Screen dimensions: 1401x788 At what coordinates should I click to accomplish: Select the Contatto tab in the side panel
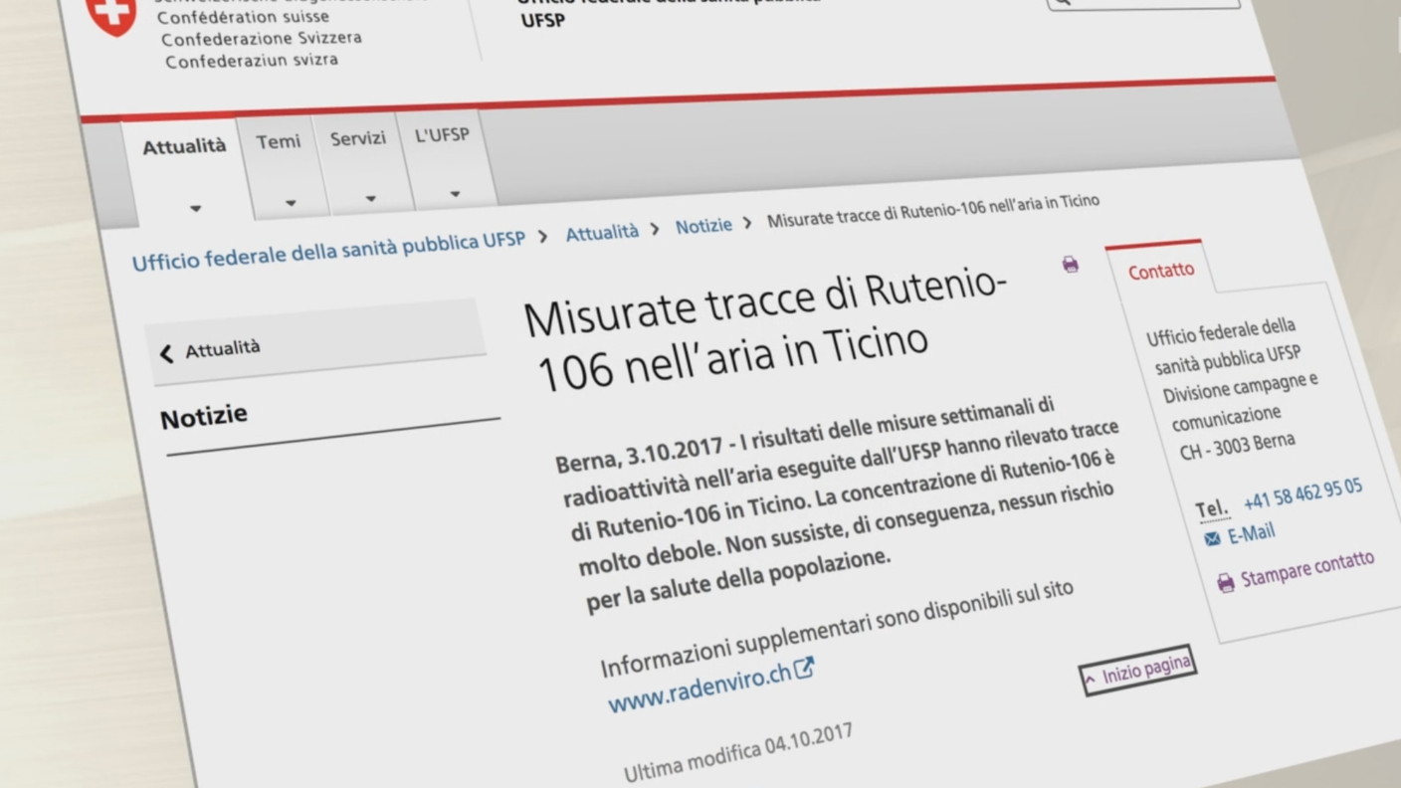pos(1161,270)
